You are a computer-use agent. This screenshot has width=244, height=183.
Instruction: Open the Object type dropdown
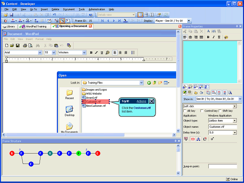234,120
